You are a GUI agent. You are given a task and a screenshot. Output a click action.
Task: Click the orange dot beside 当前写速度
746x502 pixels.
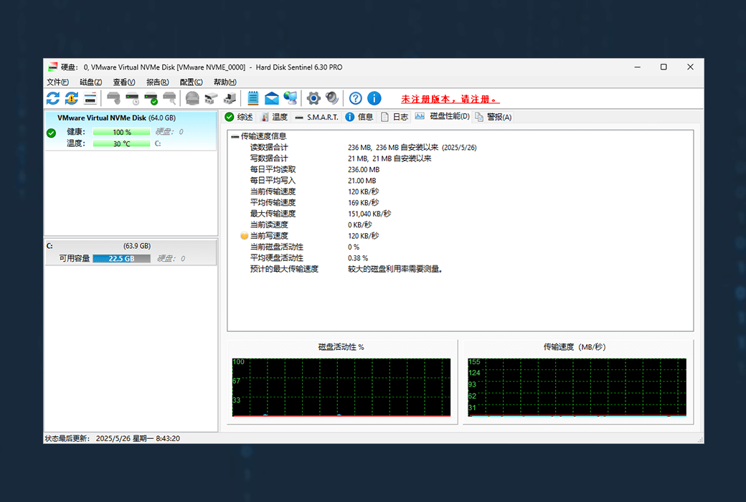coord(244,235)
